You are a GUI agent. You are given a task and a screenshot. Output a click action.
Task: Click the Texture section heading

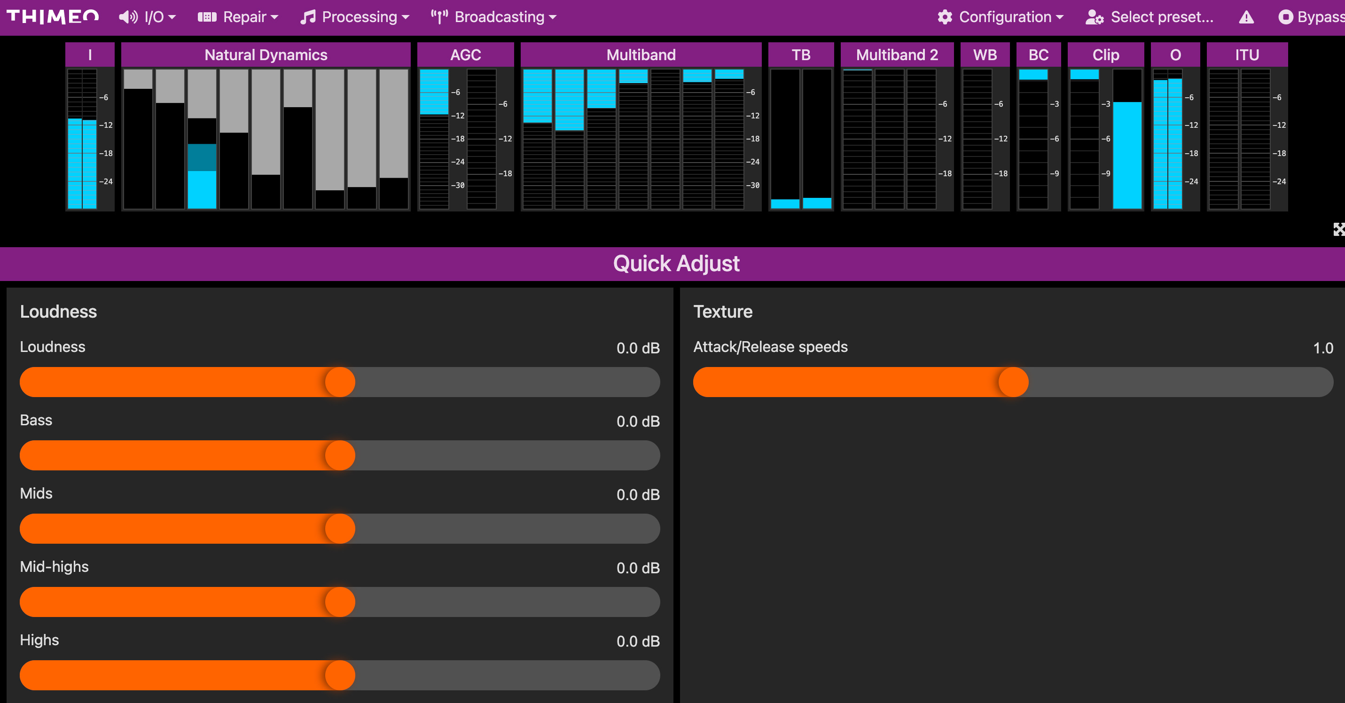pos(723,312)
